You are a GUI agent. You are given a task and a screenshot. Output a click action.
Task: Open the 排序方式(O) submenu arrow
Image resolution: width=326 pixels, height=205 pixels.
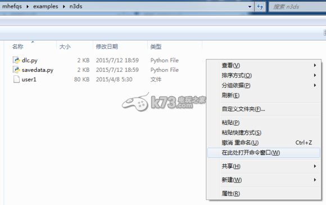(315, 75)
